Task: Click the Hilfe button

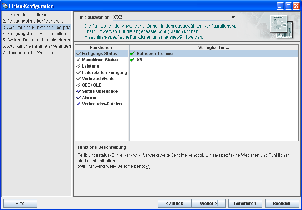Action: (x=20, y=203)
